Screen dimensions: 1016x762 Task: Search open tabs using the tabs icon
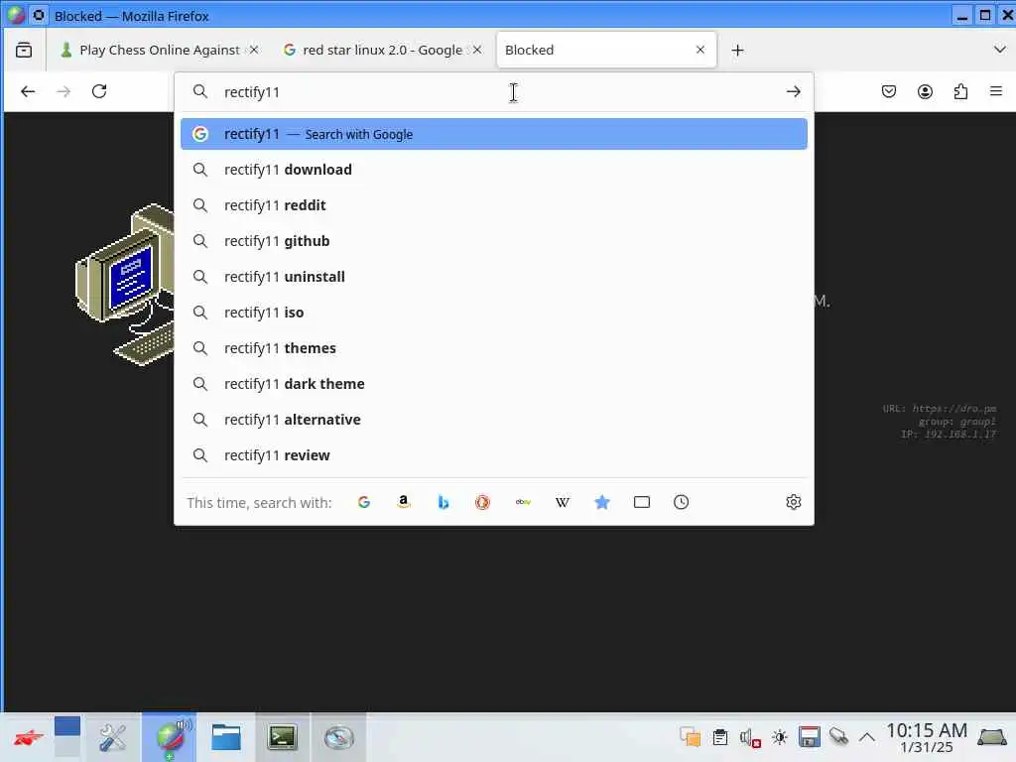coord(642,502)
